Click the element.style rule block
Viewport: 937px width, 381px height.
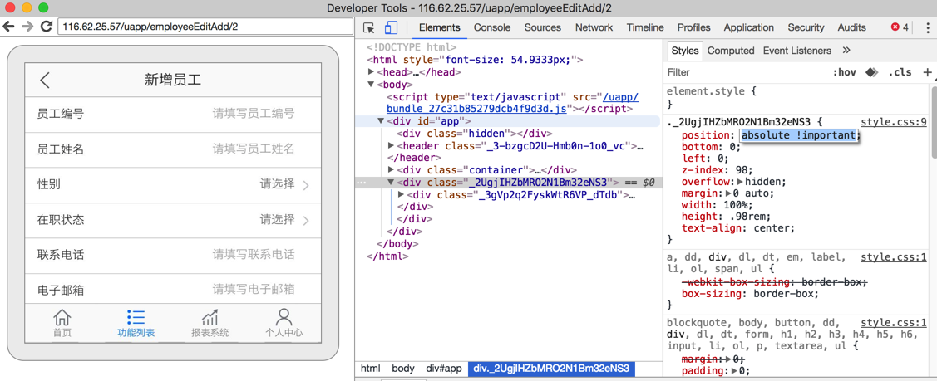(713, 98)
